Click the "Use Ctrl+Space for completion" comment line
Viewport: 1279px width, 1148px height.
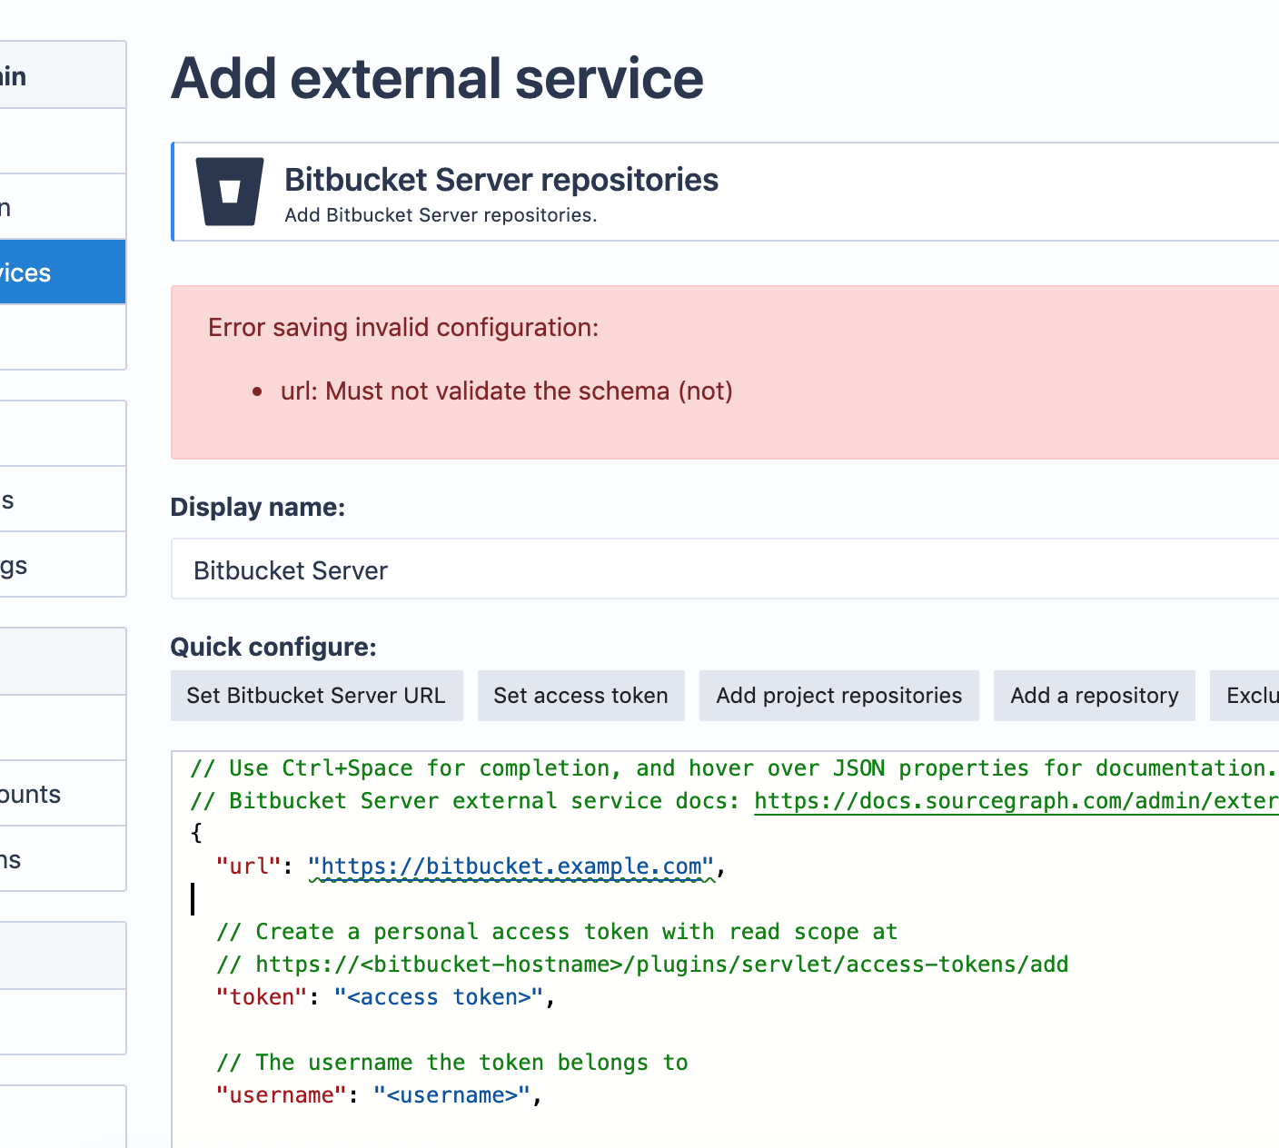(734, 768)
